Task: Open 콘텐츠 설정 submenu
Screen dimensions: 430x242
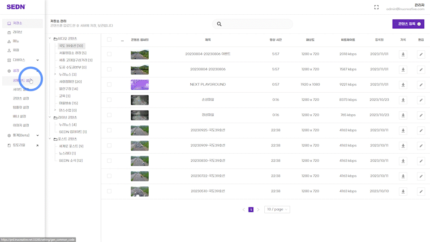Action: (x=21, y=98)
